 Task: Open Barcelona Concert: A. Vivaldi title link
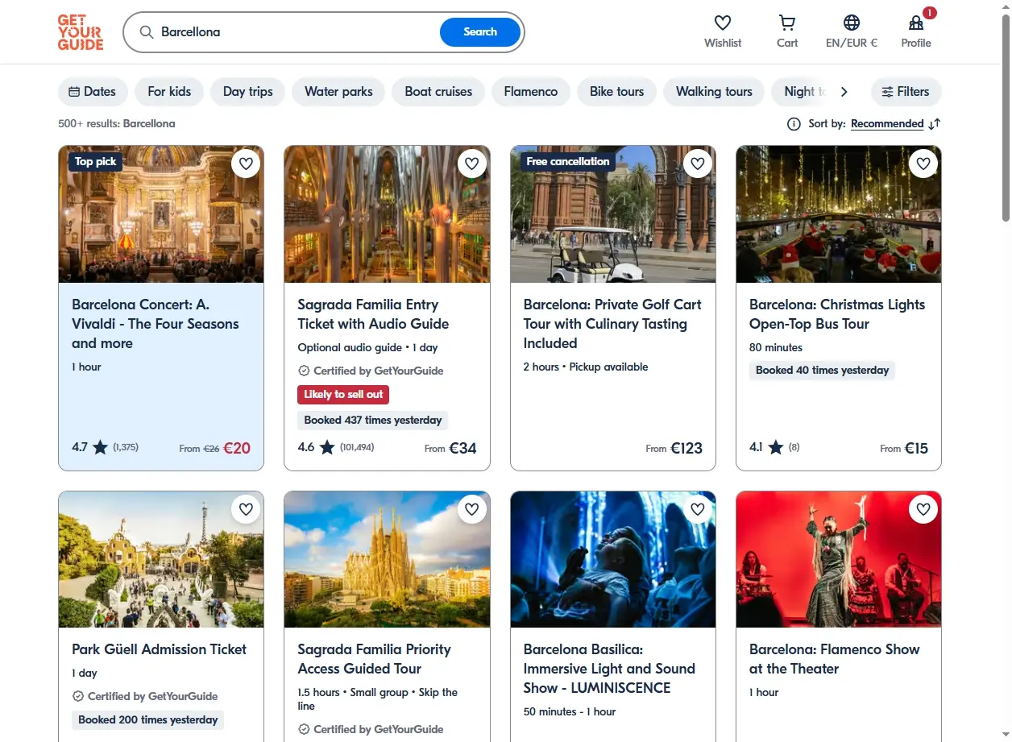(x=156, y=324)
